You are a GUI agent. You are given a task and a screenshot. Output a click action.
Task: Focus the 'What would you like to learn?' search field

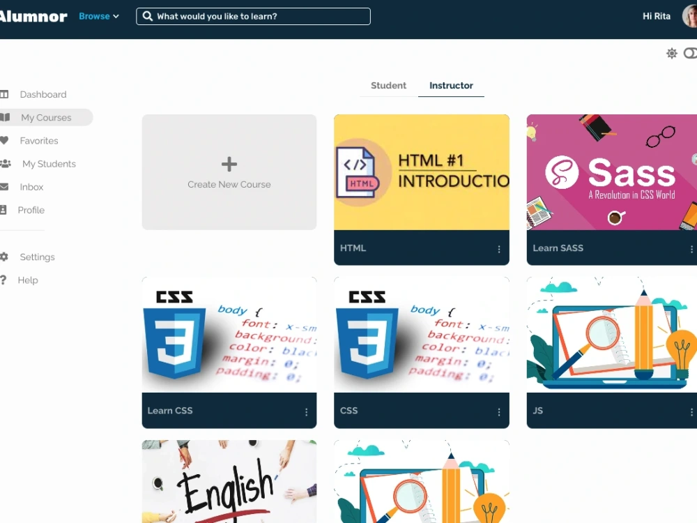point(254,17)
